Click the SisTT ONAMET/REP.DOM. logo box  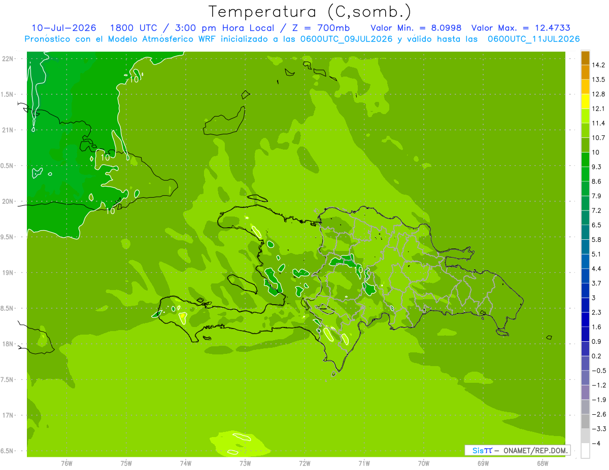(517, 450)
